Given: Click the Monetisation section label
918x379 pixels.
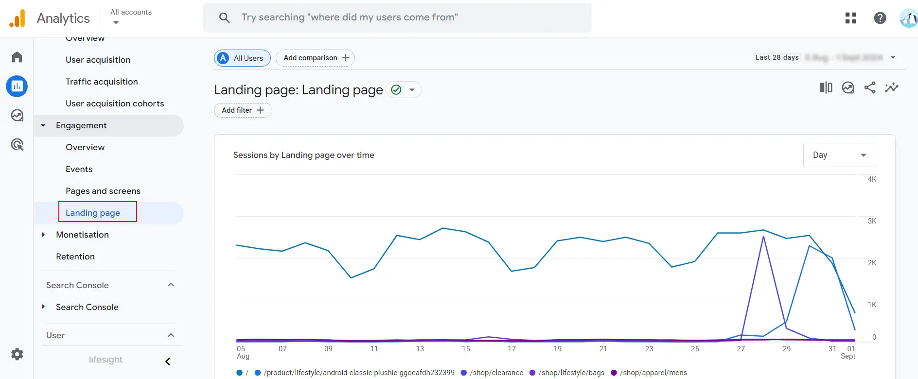Looking at the screenshot, I should coord(82,235).
